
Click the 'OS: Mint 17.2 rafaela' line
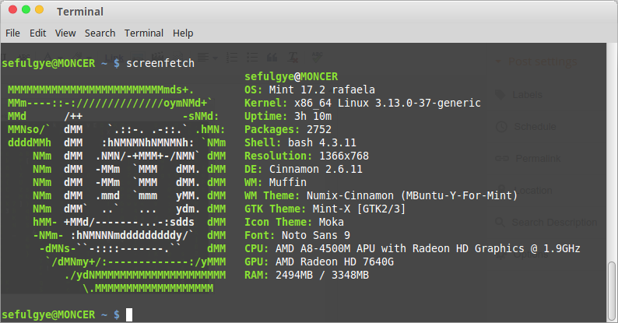(310, 90)
